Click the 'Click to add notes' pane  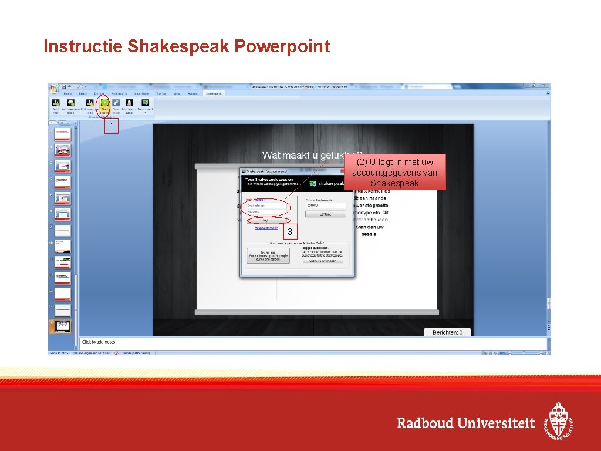312,344
